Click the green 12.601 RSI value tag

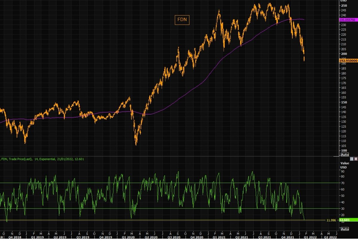coord(348,220)
